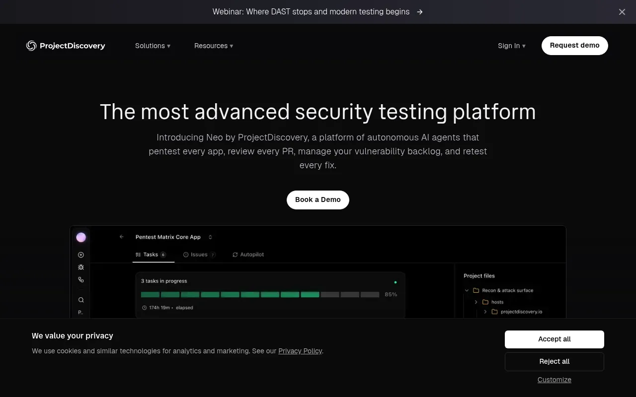Image resolution: width=636 pixels, height=397 pixels.
Task: Open the Solutions dropdown menu
Action: 153,46
